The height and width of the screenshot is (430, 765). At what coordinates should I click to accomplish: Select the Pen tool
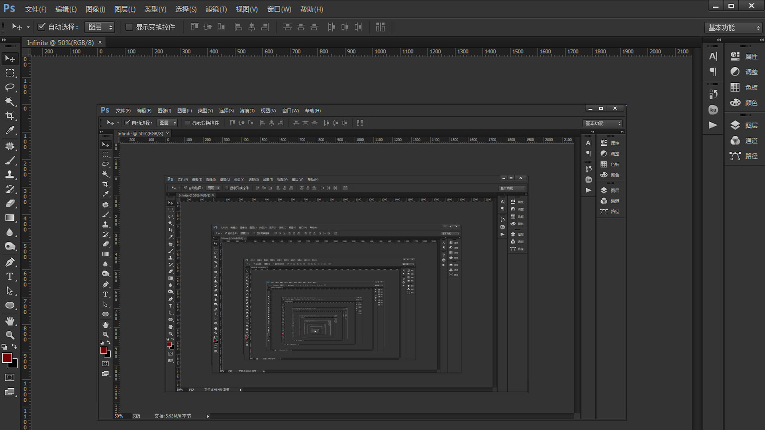pyautogui.click(x=10, y=262)
